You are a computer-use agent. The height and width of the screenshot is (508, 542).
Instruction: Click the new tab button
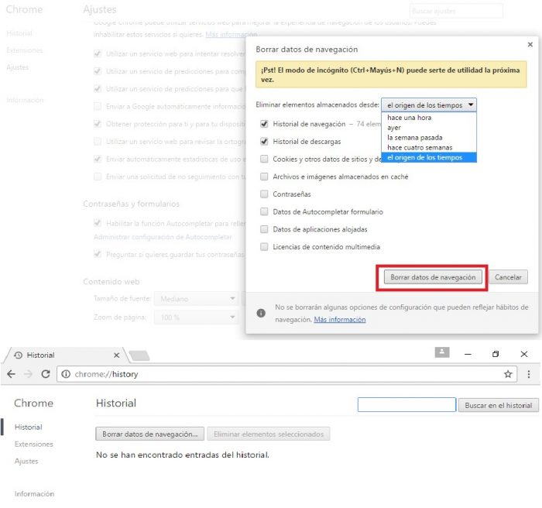tap(139, 355)
